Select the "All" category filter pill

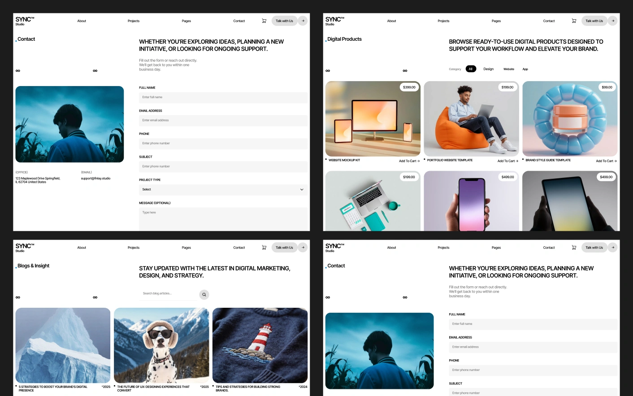[x=470, y=69]
